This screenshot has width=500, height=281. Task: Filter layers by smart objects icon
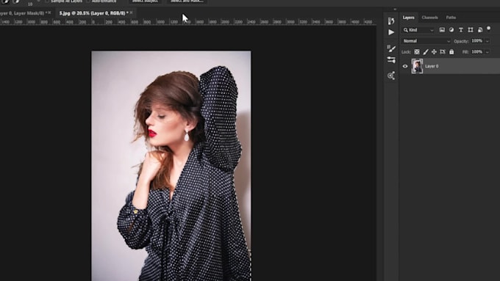[x=480, y=30]
